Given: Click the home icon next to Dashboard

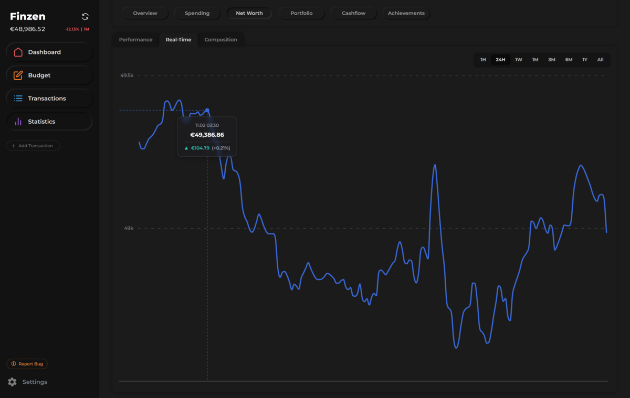Looking at the screenshot, I should 18,52.
